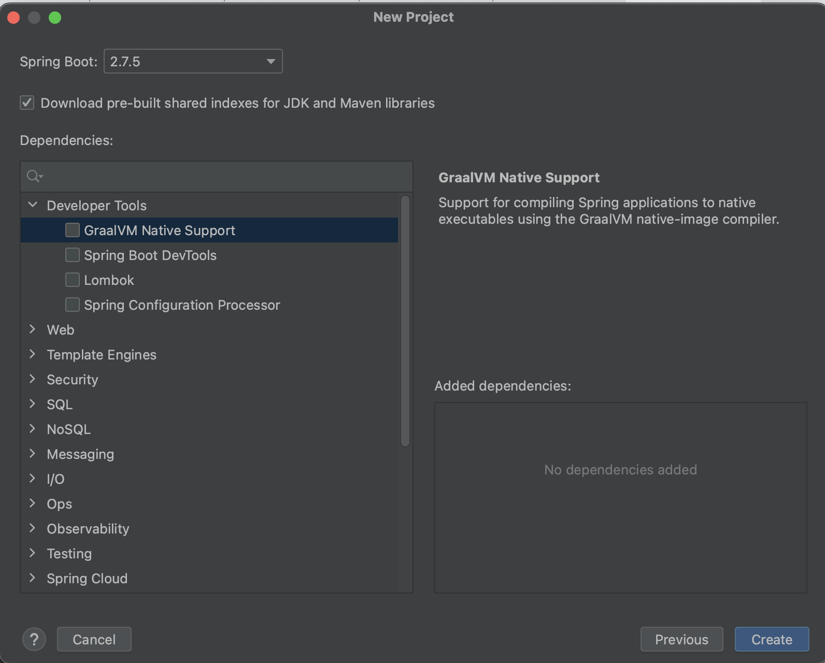This screenshot has width=825, height=663.
Task: Expand the Template Engines category
Action: click(33, 354)
